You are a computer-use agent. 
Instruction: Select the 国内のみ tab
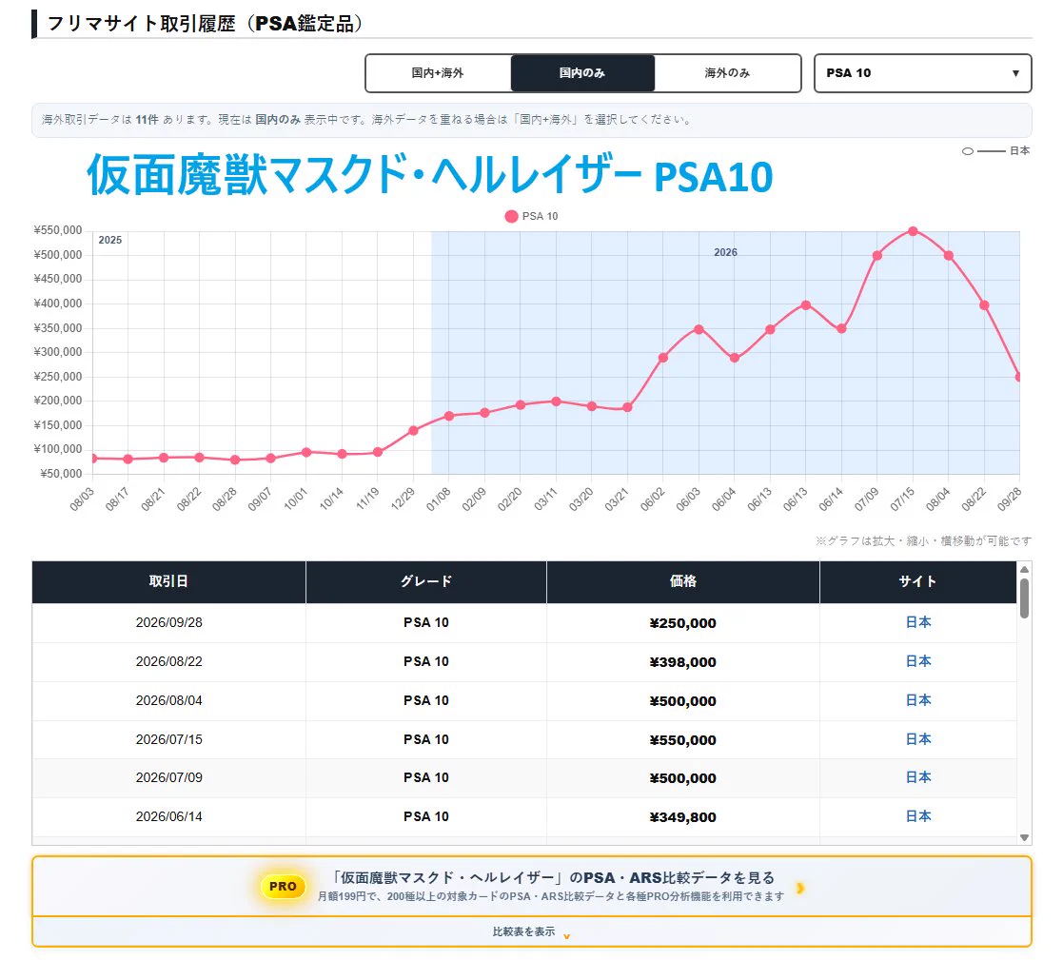582,73
